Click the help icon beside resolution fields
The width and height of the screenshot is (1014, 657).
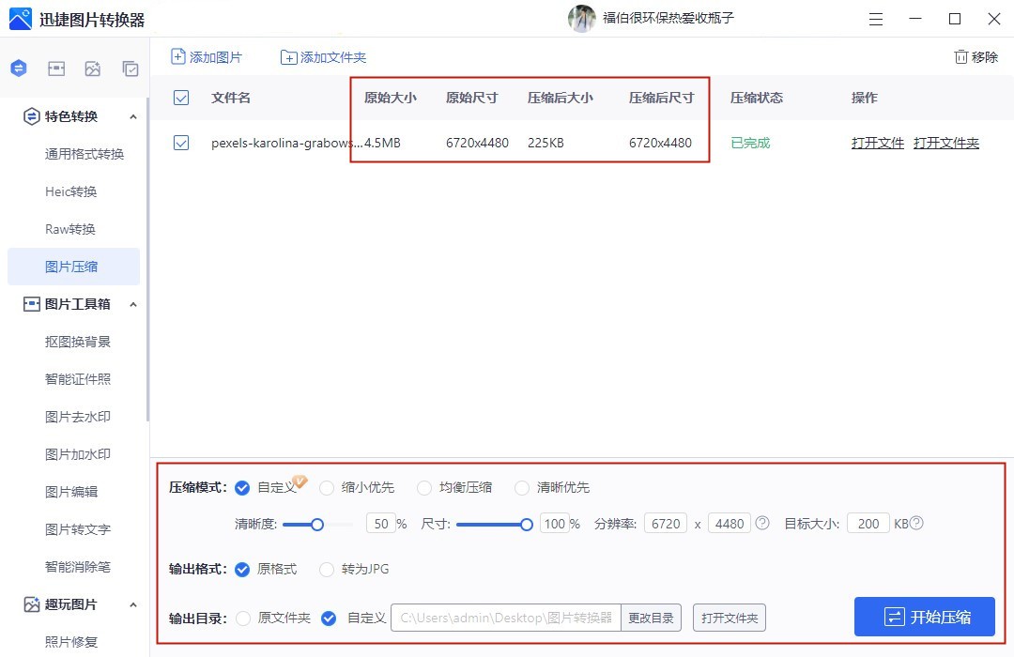(x=762, y=523)
